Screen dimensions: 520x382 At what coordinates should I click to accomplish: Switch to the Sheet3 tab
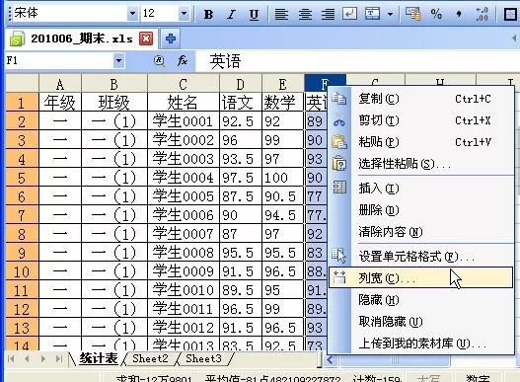pos(203,358)
